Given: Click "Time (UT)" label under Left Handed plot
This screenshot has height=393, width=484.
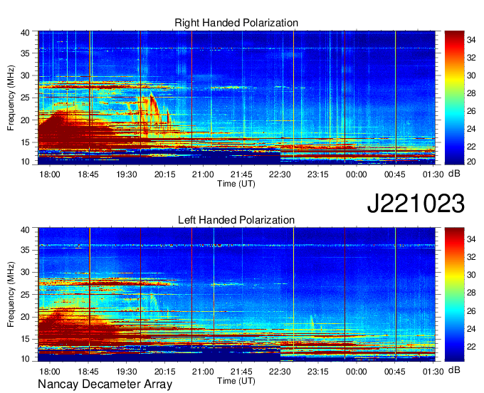Looking at the screenshot, I should point(236,381).
